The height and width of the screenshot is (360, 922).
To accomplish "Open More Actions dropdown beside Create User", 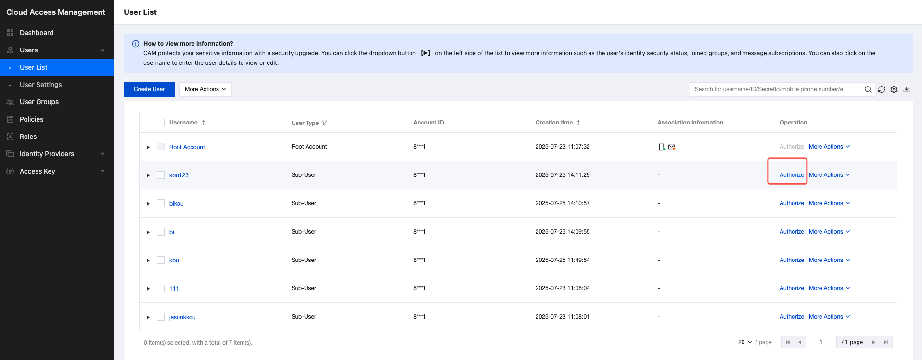I will pyautogui.click(x=205, y=89).
